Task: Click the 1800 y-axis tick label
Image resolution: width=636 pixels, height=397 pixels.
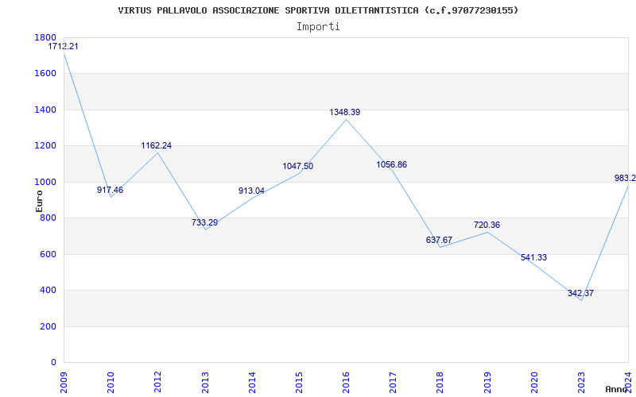Action: pos(45,37)
